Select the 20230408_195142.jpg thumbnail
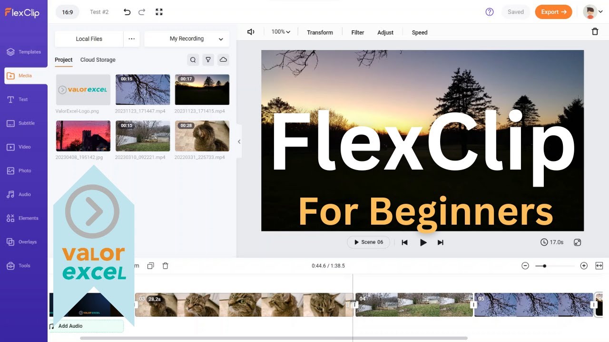This screenshot has width=609, height=342. click(x=83, y=136)
